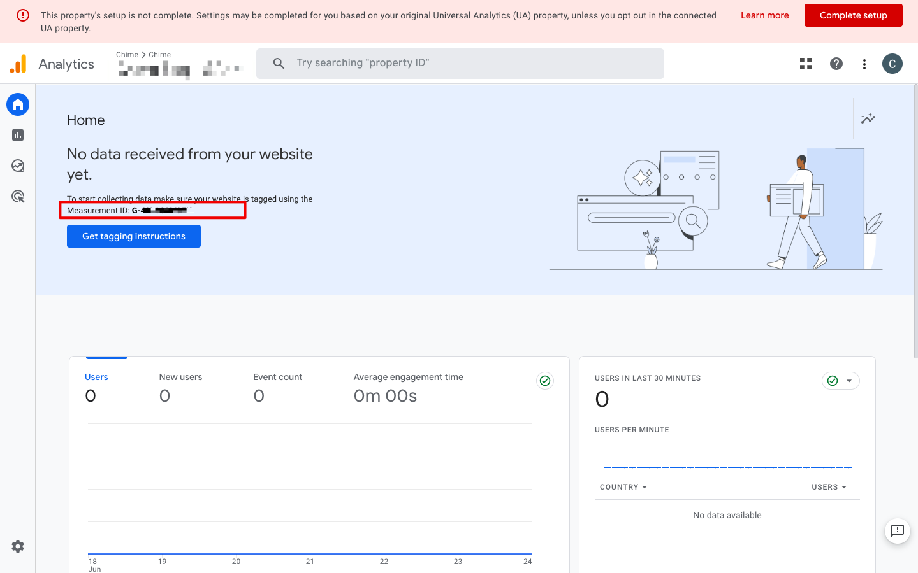Open the feedback speech bubble icon
Screen dimensions: 918x573
898,530
